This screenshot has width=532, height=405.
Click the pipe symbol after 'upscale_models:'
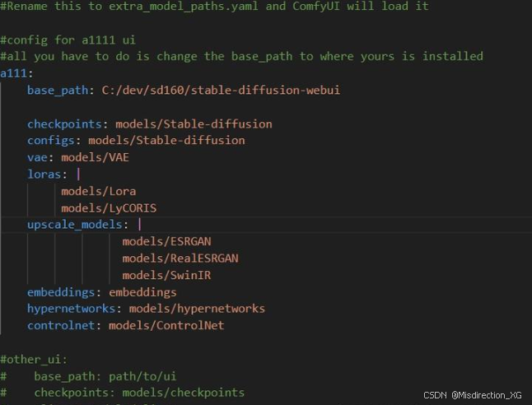click(x=139, y=225)
